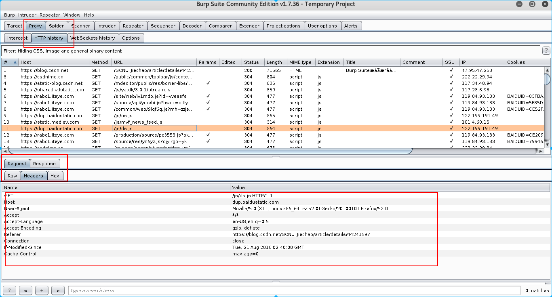Click the /js/os.js URL cell
Image resolution: width=552 pixels, height=297 pixels.
pos(154,116)
